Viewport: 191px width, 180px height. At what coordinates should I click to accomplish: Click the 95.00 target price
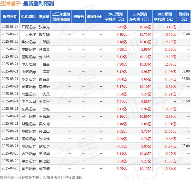(186, 146)
